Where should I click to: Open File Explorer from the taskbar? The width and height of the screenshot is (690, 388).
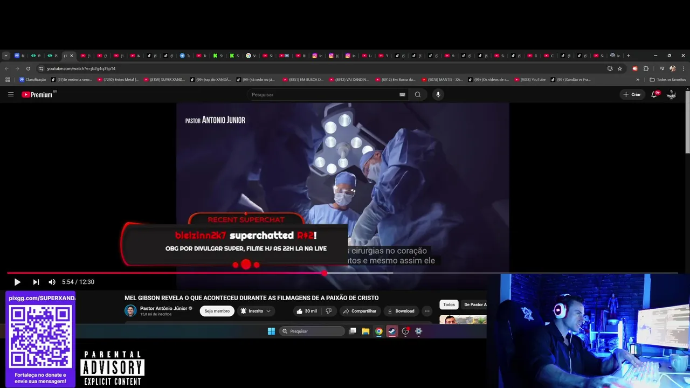pos(365,331)
